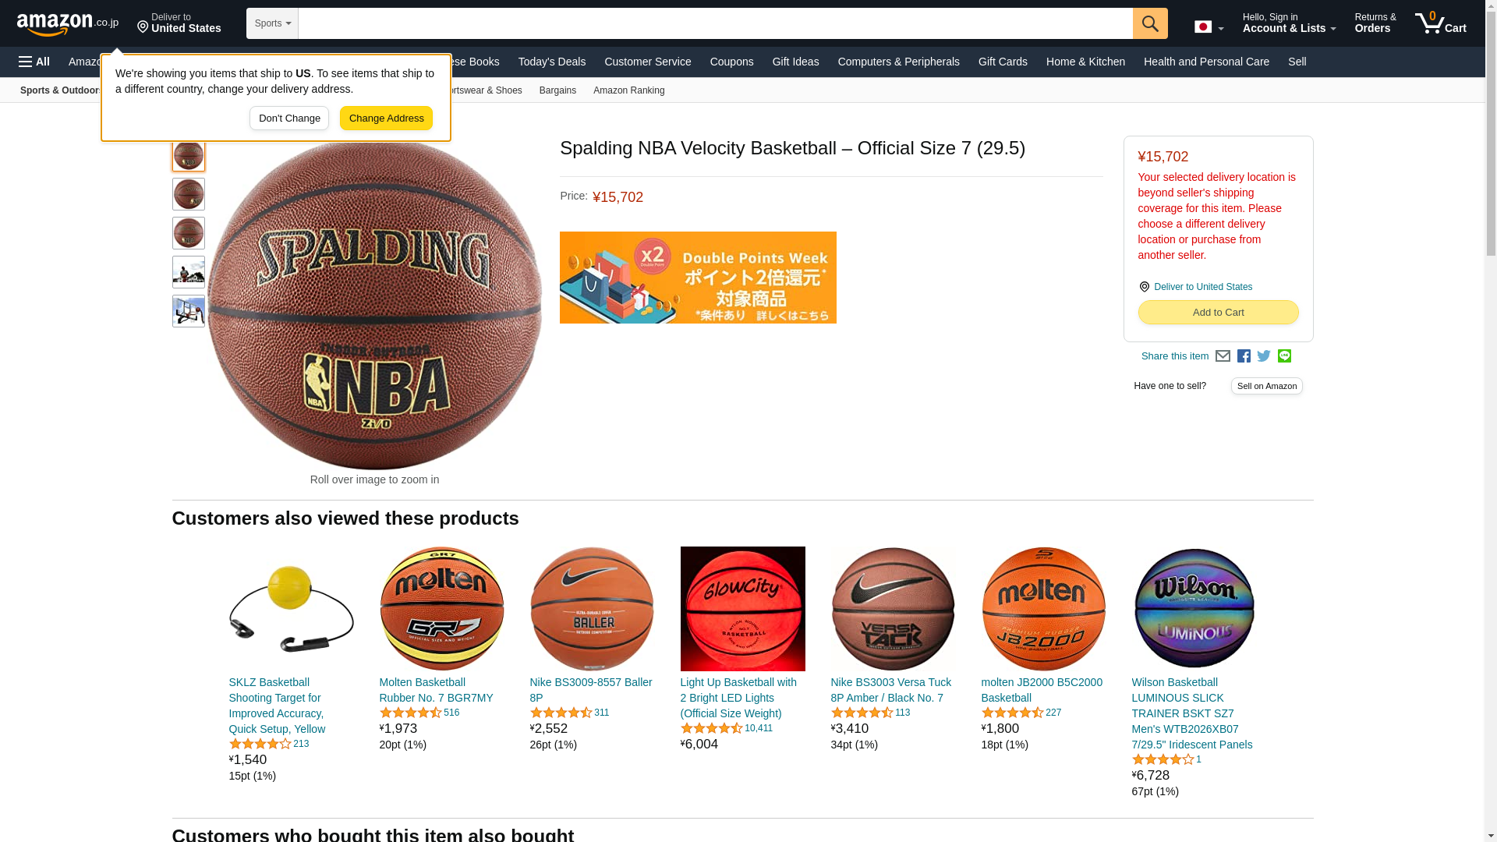Select the basketball hoop thumbnail image
The height and width of the screenshot is (842, 1497).
189,311
